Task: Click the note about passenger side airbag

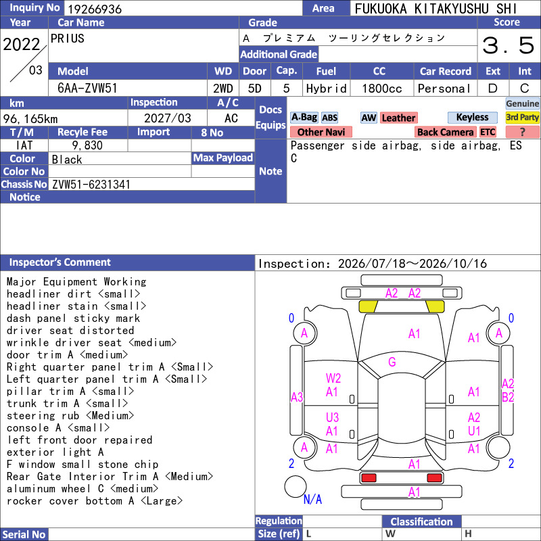Action: (406, 151)
